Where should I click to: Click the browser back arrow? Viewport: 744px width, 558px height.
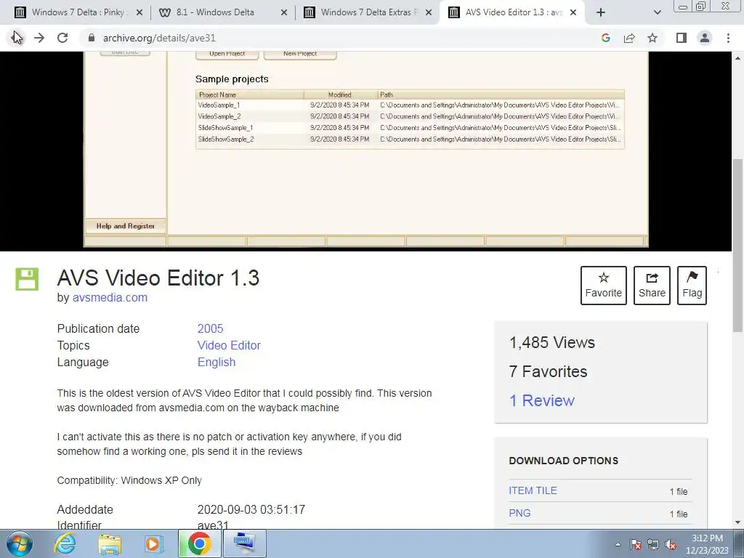click(16, 38)
